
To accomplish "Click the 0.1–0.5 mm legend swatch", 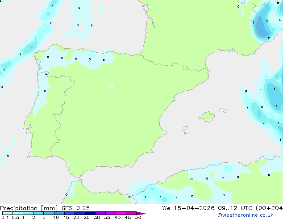I will pos(8,213).
